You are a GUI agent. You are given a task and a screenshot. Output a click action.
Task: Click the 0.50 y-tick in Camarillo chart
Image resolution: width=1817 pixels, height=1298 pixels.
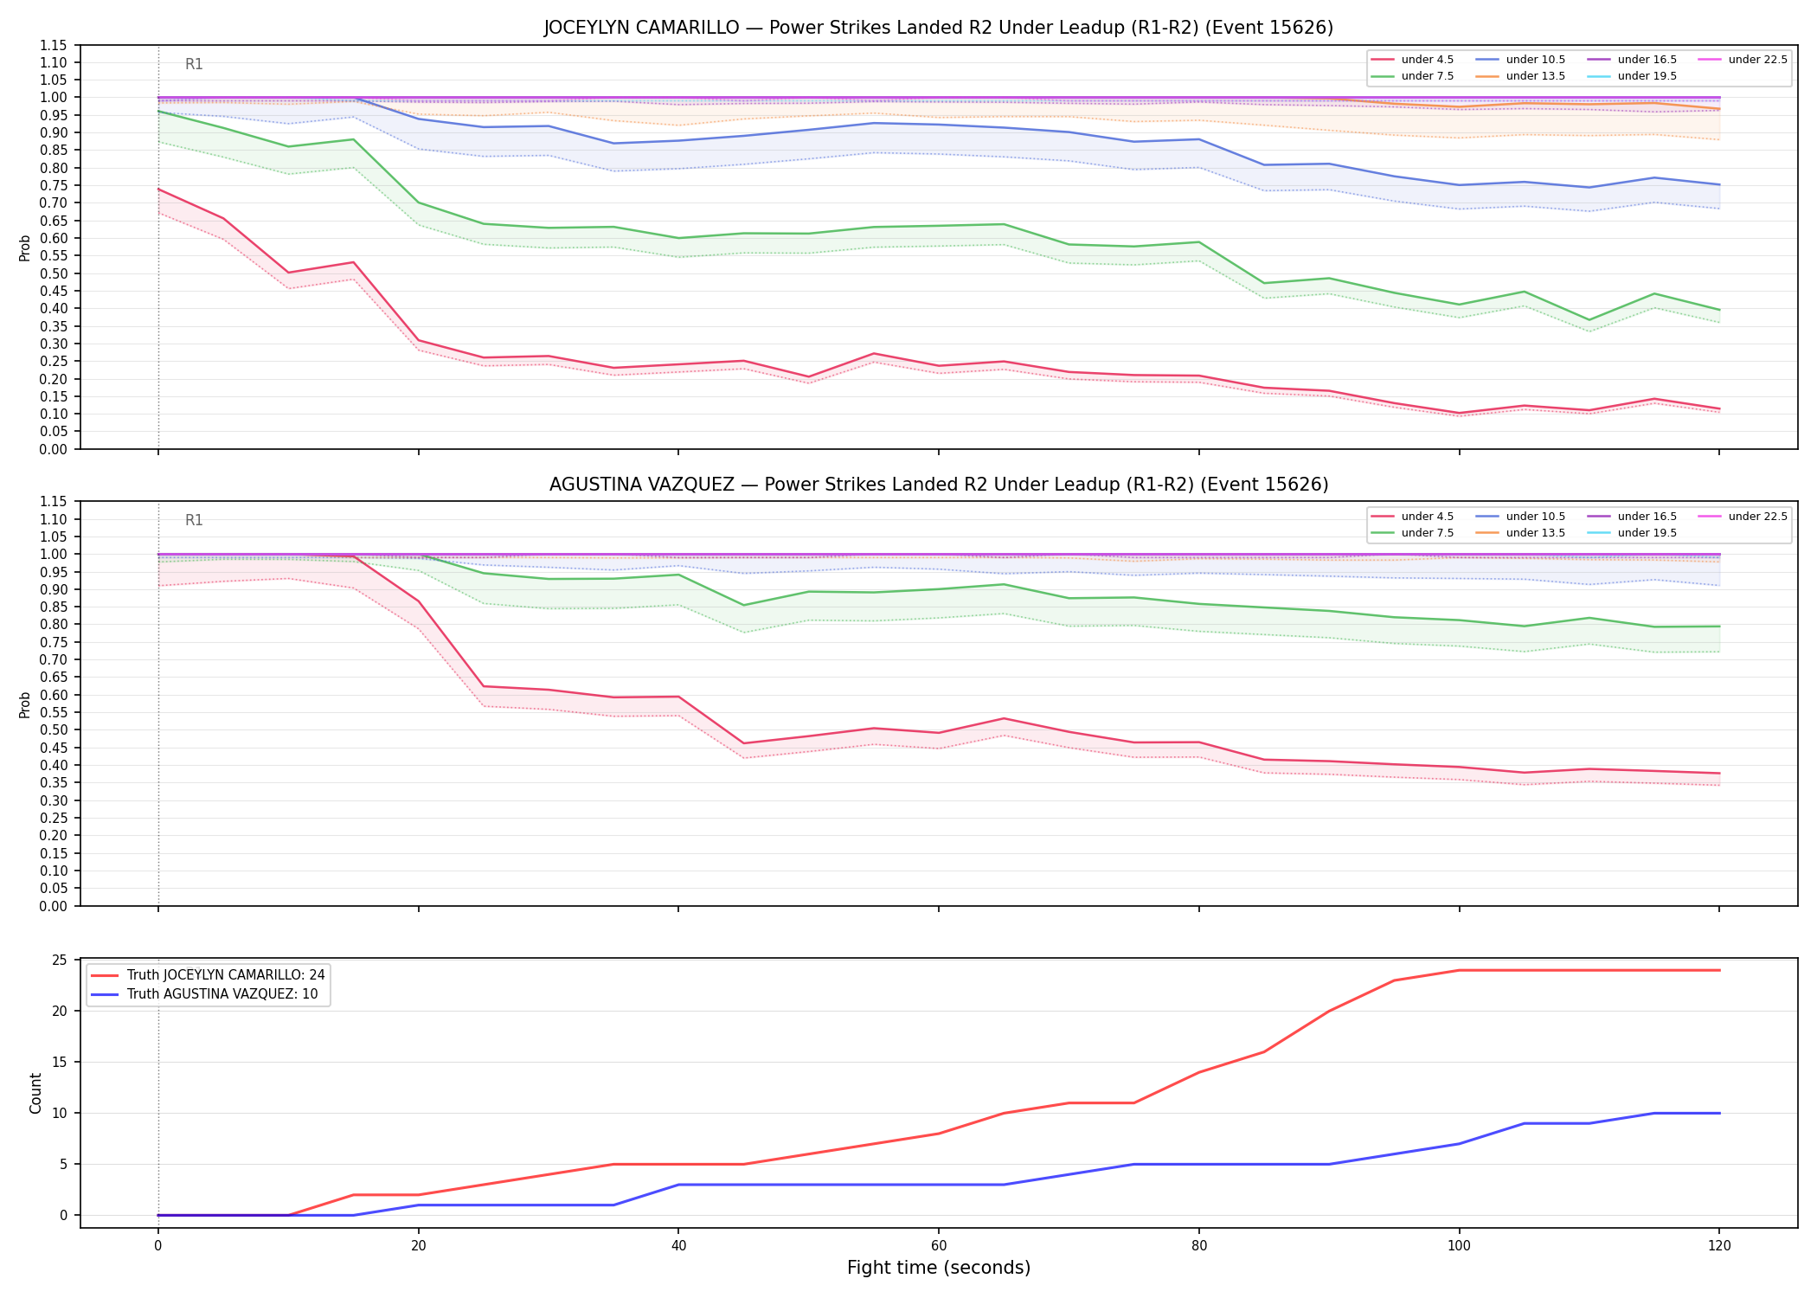[54, 273]
